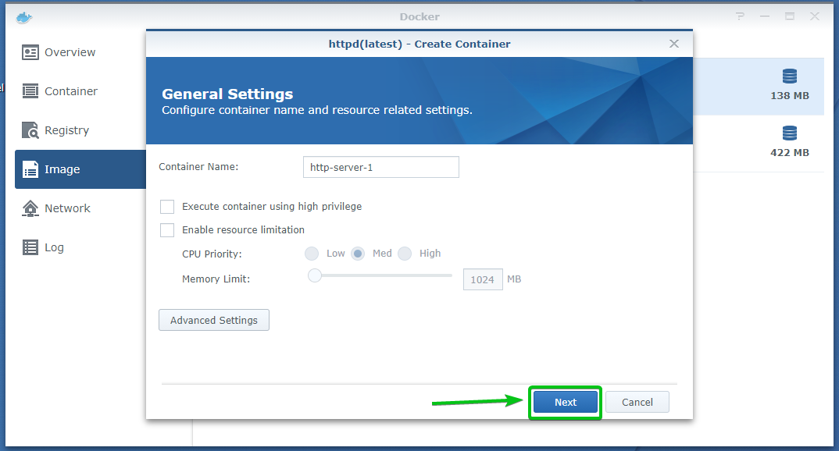Screen dimensions: 839x451
Task: Open the Overview section in Docker sidebar
Action: point(80,52)
